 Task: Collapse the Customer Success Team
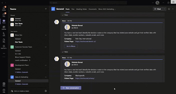[24, 47]
